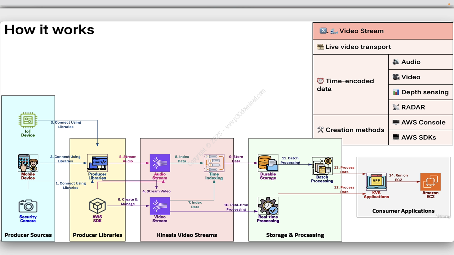Click the 'AWS Console' table cell text
Screen dimensions: 454x255
(x=423, y=122)
